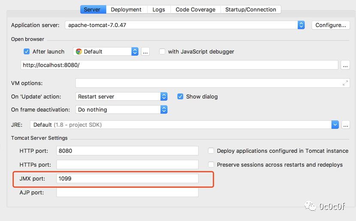Open Application server dropdown
Screen dimensions: 356x221
click(x=185, y=25)
